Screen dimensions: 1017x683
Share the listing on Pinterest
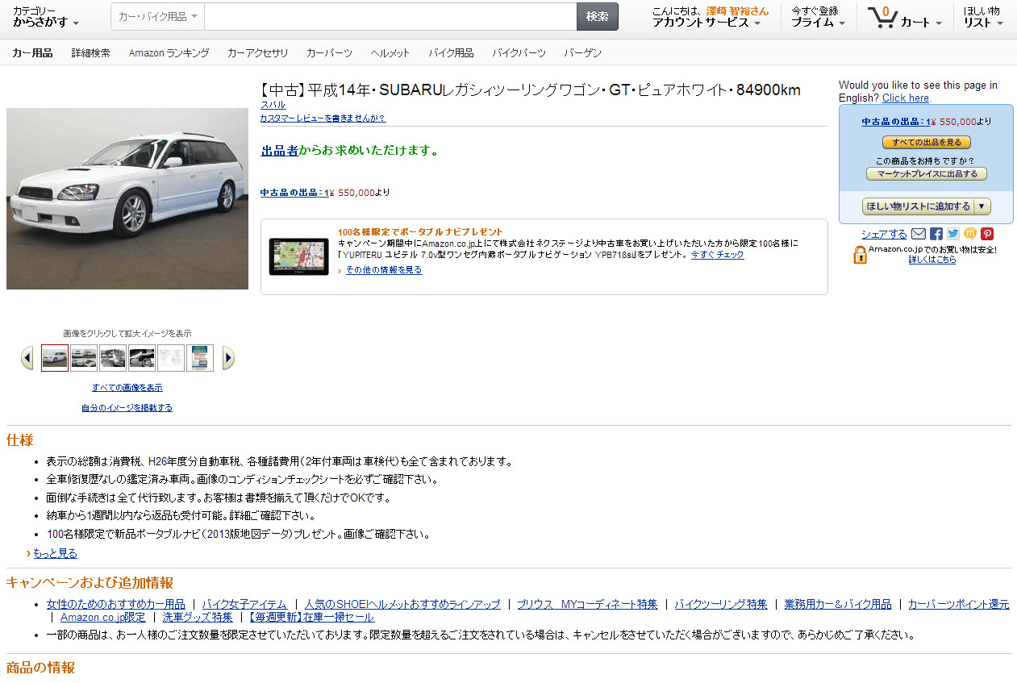[x=987, y=234]
